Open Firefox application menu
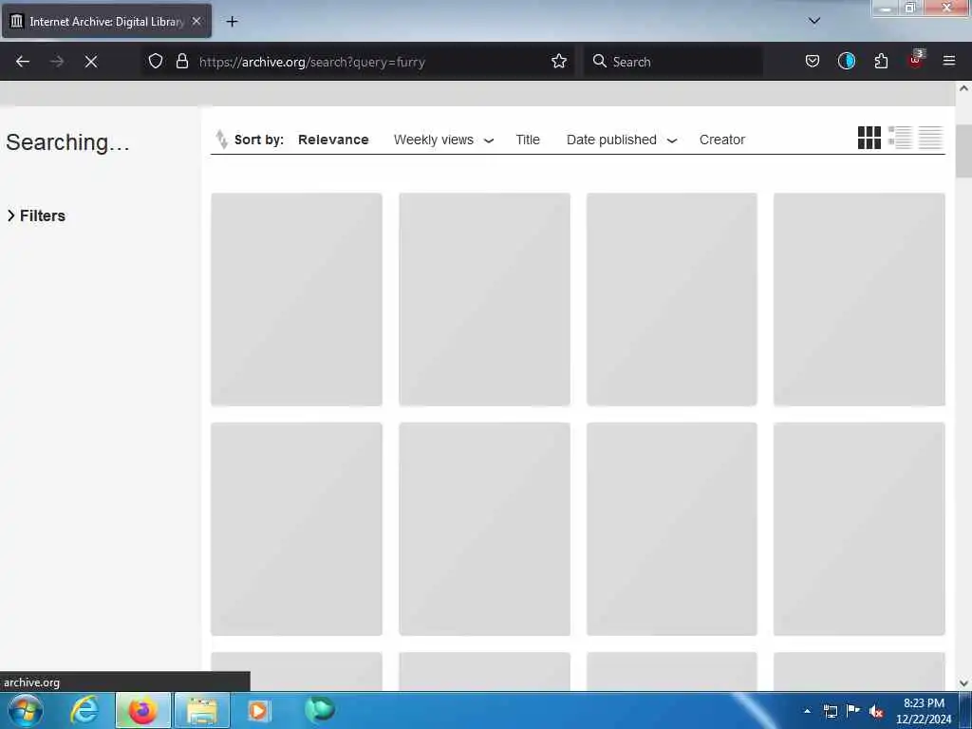This screenshot has height=729, width=972. click(949, 62)
